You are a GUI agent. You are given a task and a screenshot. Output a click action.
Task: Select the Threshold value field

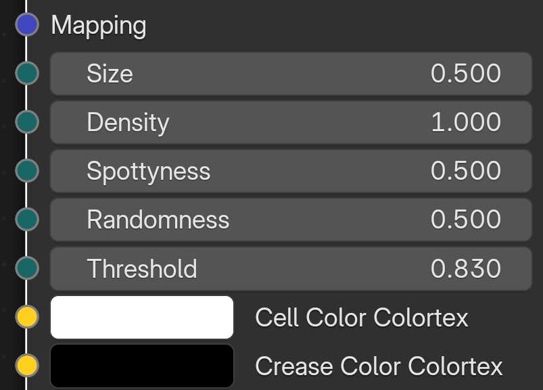coord(291,268)
